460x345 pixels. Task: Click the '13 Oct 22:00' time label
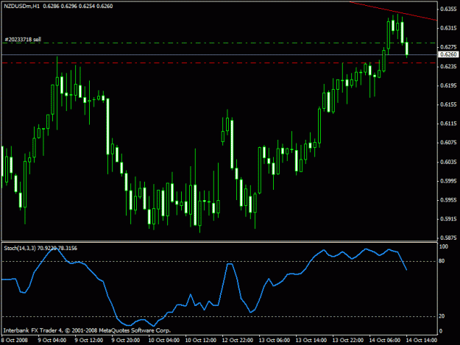click(348, 341)
